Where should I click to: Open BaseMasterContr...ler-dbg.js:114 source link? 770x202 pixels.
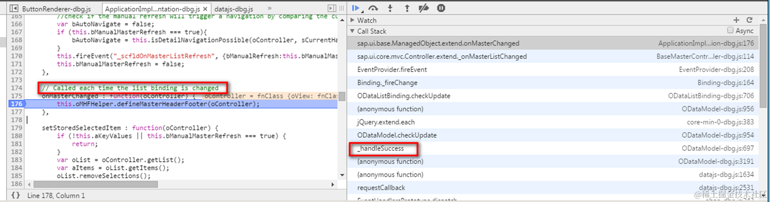point(705,57)
